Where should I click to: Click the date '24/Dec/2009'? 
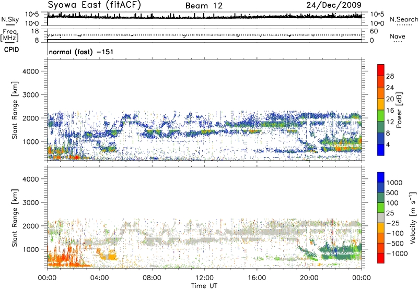334,5
